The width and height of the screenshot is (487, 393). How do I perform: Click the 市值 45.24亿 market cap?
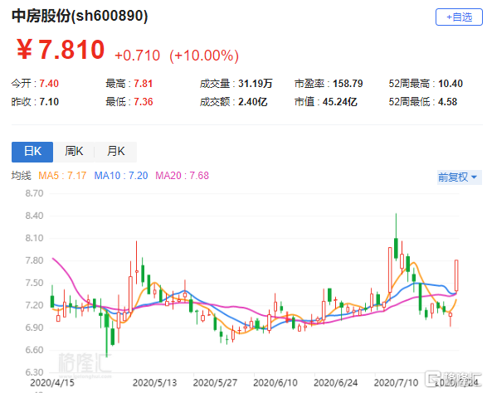(326, 102)
